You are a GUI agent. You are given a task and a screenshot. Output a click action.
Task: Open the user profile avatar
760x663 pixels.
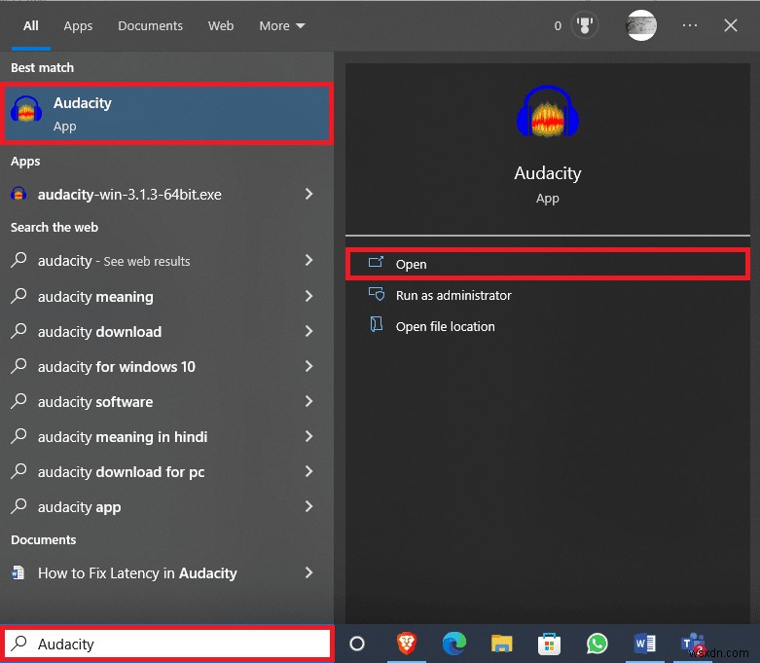[x=641, y=25]
